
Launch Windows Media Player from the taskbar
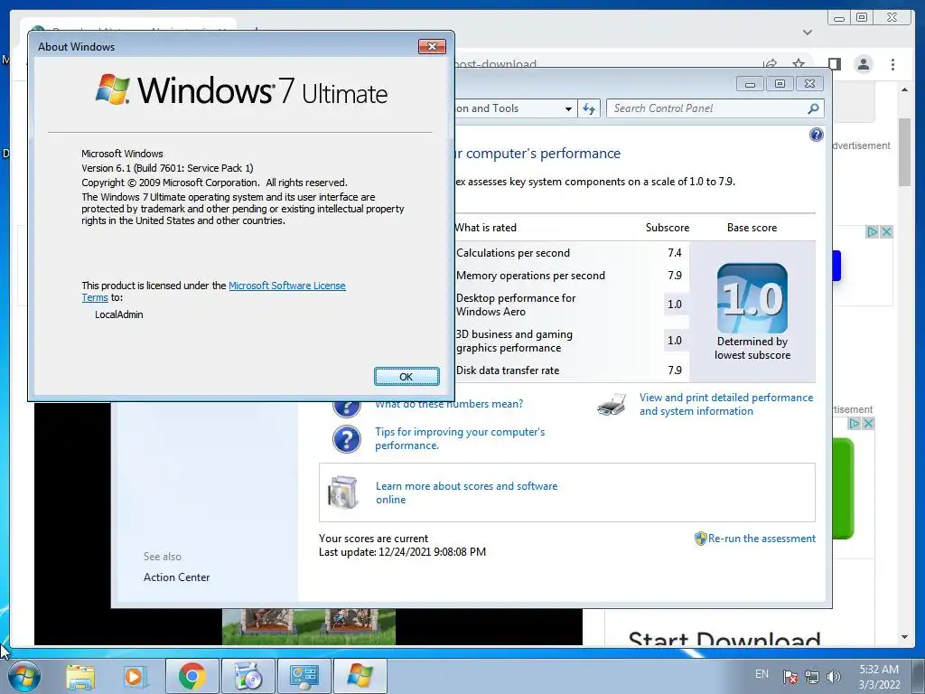[135, 676]
